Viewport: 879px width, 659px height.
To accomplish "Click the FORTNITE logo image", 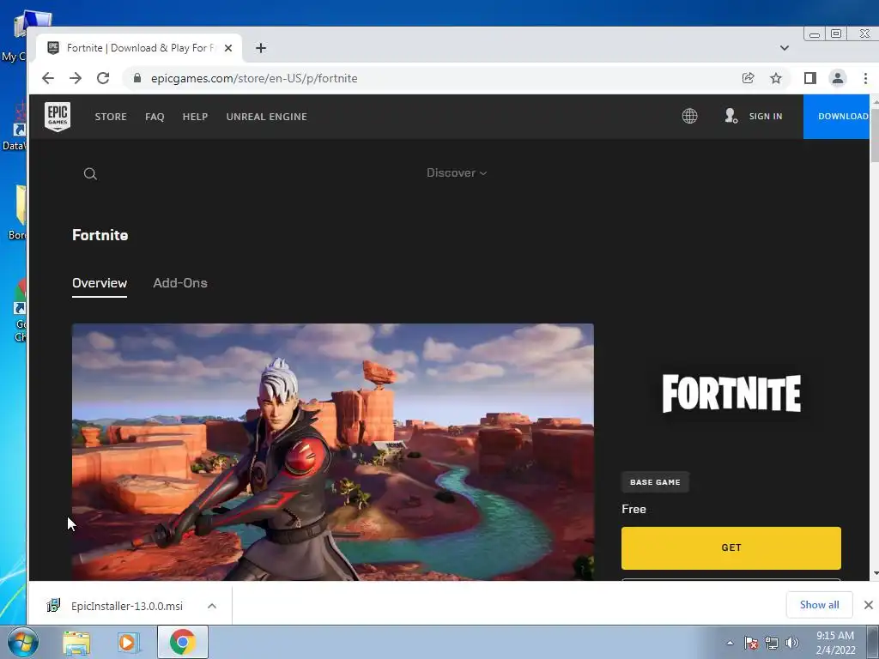I will coord(731,393).
